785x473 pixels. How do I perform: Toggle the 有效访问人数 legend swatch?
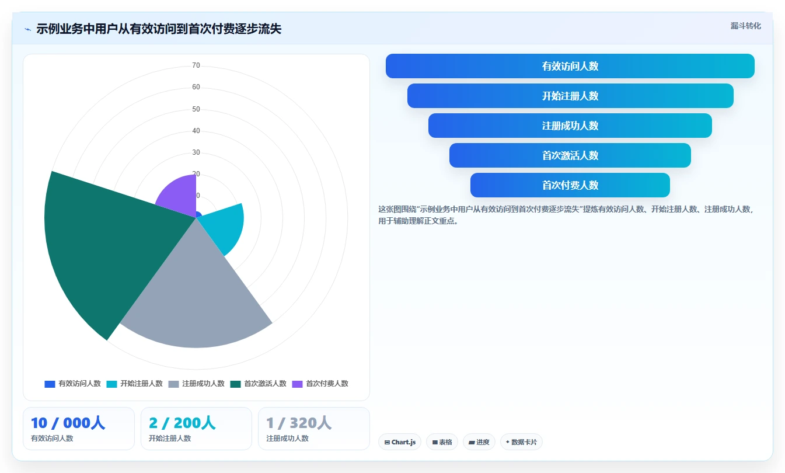click(x=50, y=384)
